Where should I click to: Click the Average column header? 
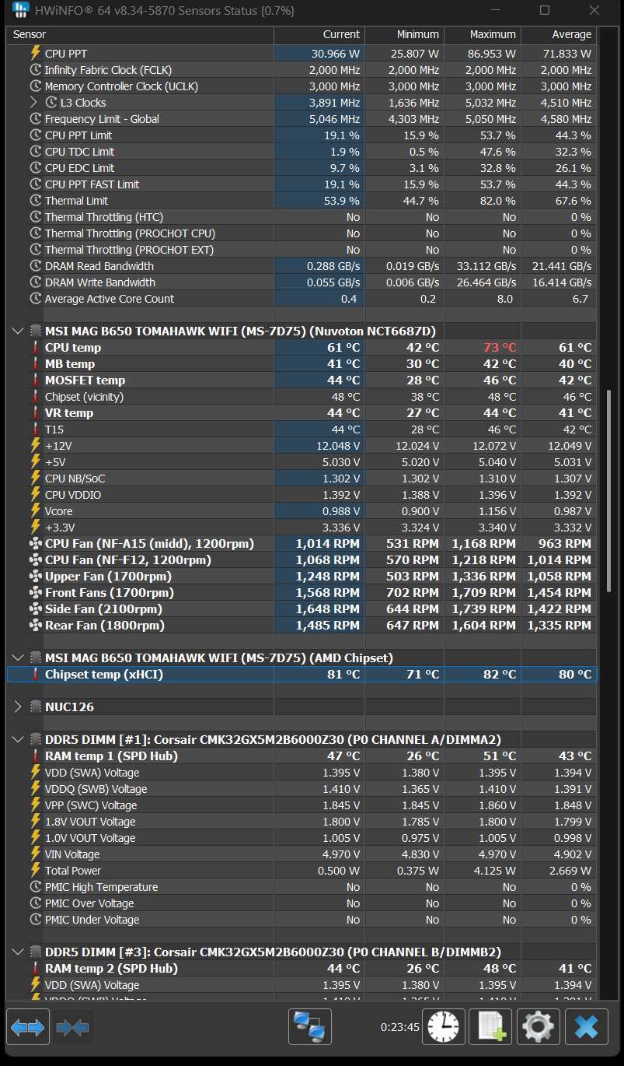[559, 35]
